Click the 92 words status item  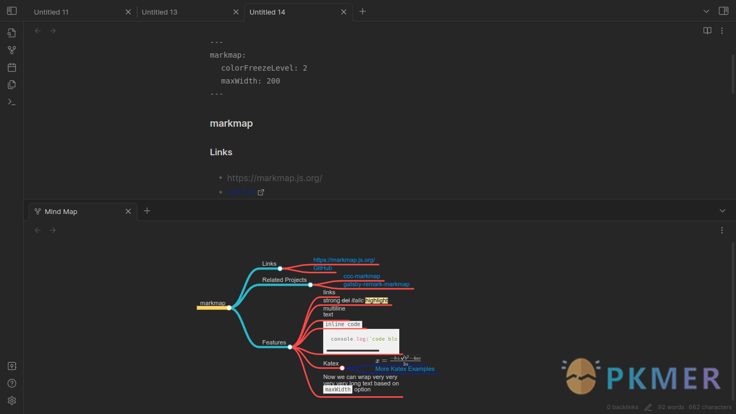(671, 407)
